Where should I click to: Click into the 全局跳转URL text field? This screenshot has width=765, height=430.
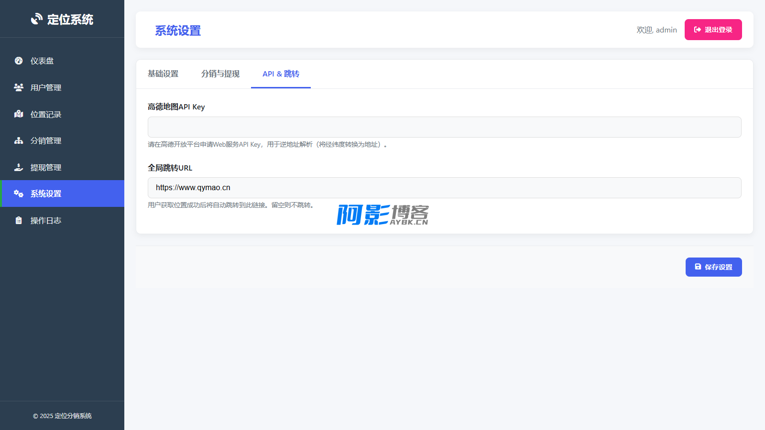[x=444, y=188]
